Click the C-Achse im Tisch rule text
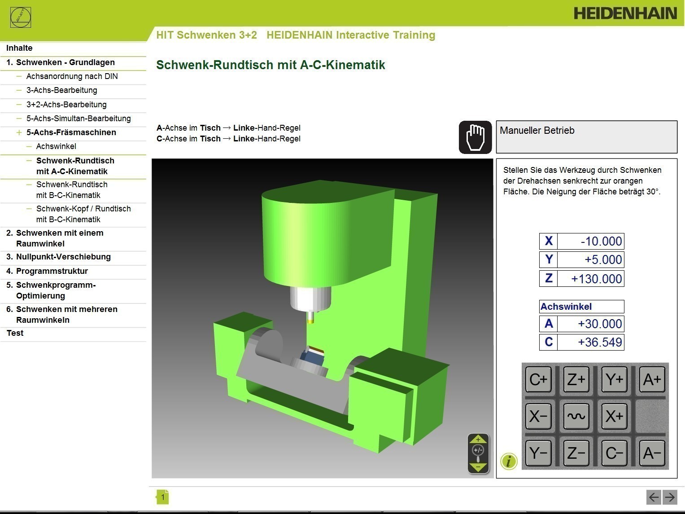The height and width of the screenshot is (514, 685). [228, 139]
